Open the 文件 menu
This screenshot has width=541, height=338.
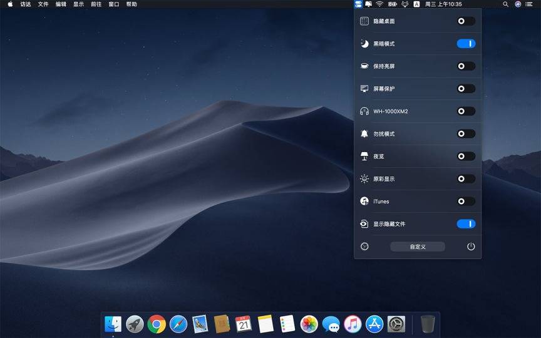click(x=43, y=4)
